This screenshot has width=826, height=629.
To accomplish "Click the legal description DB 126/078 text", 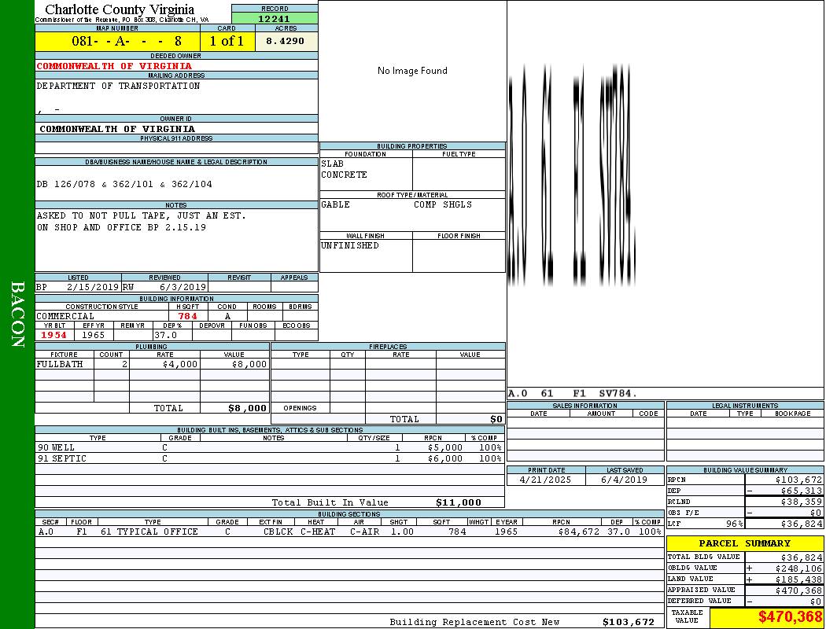I will (x=124, y=184).
